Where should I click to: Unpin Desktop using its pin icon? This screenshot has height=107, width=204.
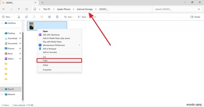20,33
